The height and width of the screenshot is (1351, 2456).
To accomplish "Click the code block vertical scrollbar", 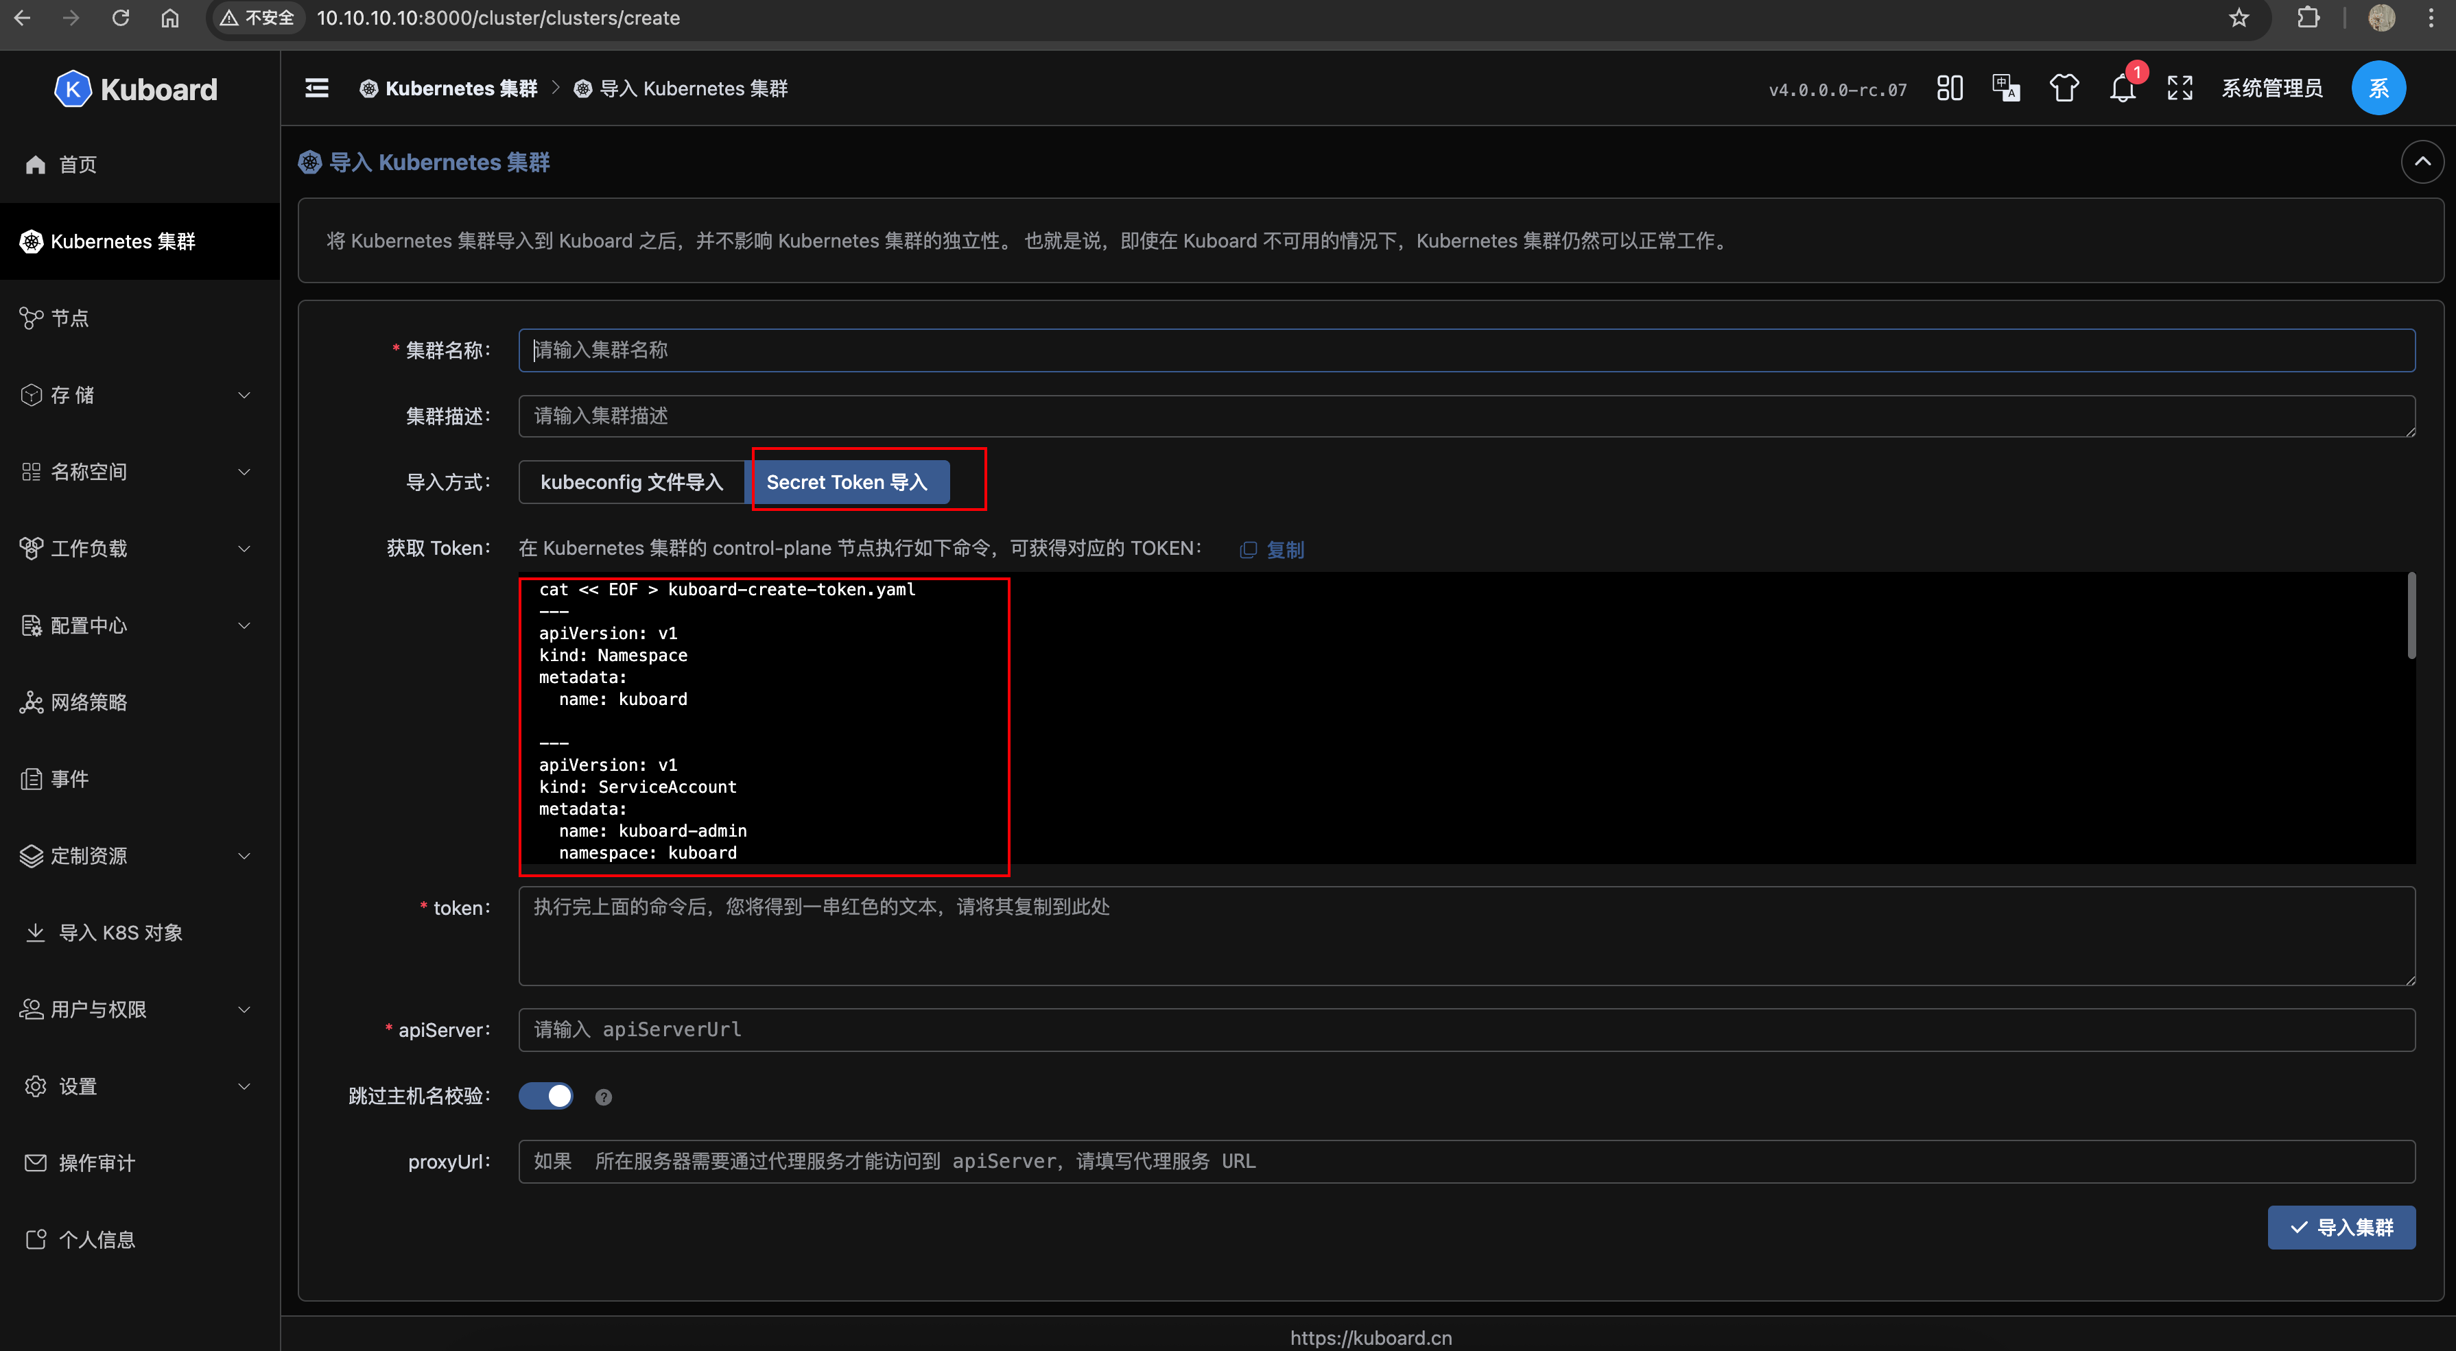I will click(2411, 615).
